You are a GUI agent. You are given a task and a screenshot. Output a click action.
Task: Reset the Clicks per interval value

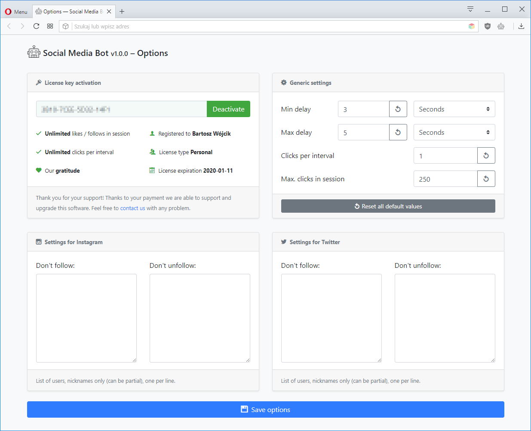pyautogui.click(x=486, y=155)
